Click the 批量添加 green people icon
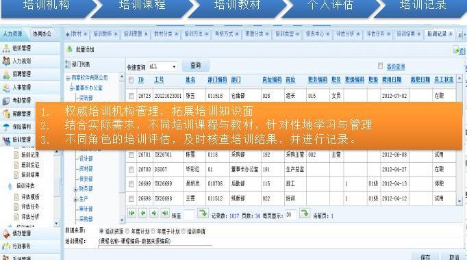The image size is (467, 260). 69,49
